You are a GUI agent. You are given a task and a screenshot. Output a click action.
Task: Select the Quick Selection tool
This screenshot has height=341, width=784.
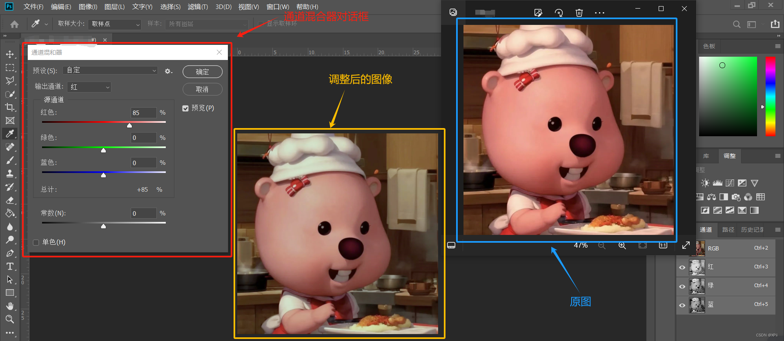click(x=10, y=94)
